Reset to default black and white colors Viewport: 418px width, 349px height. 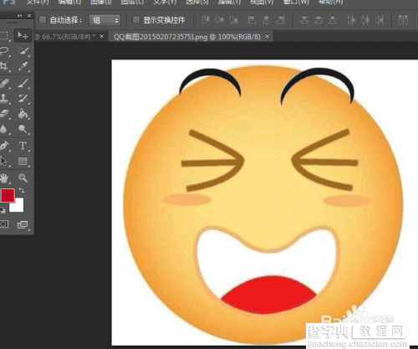pos(3,211)
